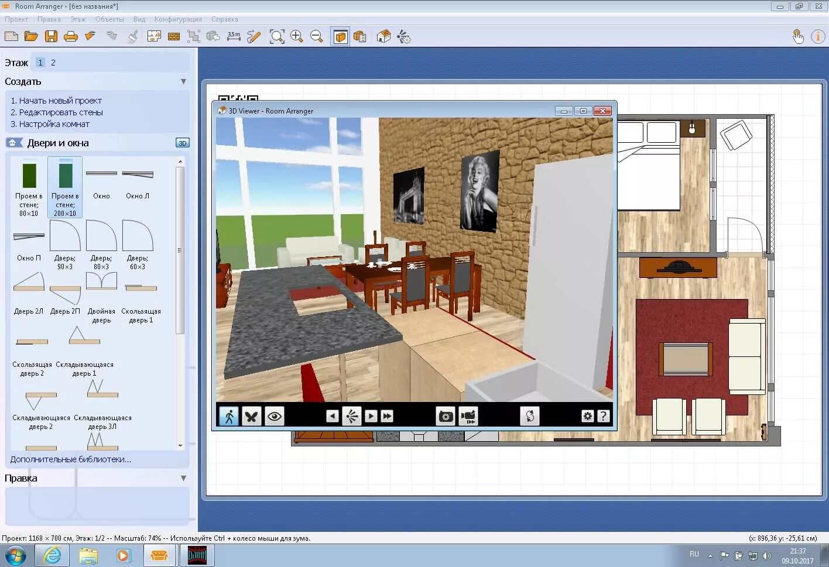Select Проем в стене 80×10 item
The height and width of the screenshot is (567, 829).
29,188
